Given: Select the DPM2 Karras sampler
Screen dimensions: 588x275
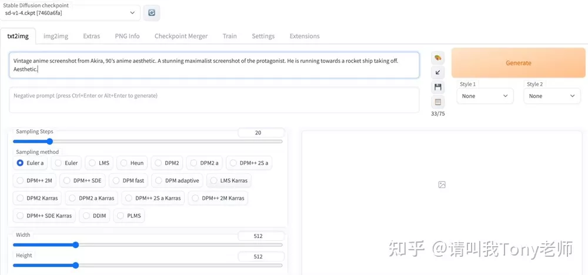Looking at the screenshot, I should [37, 198].
